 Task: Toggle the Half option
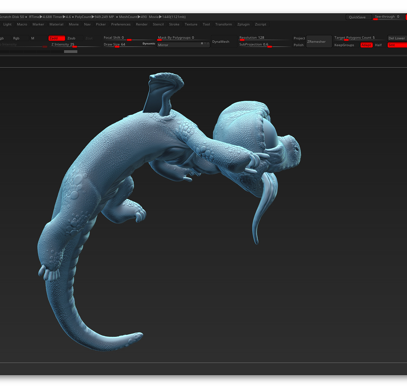tap(380, 45)
